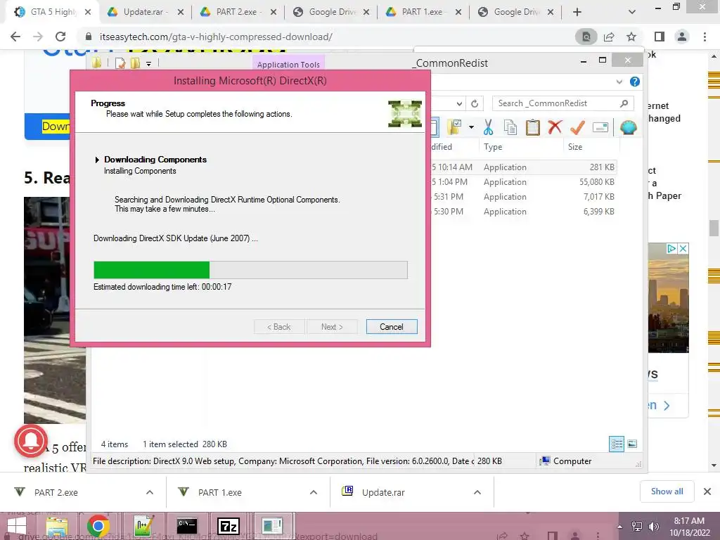
Task: Open Explorer help question mark icon
Action: coord(635,82)
